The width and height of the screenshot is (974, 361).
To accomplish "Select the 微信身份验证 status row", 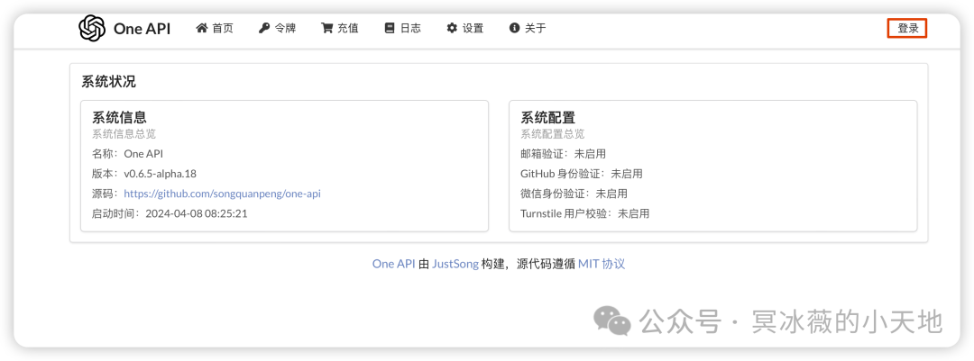I will click(x=574, y=194).
